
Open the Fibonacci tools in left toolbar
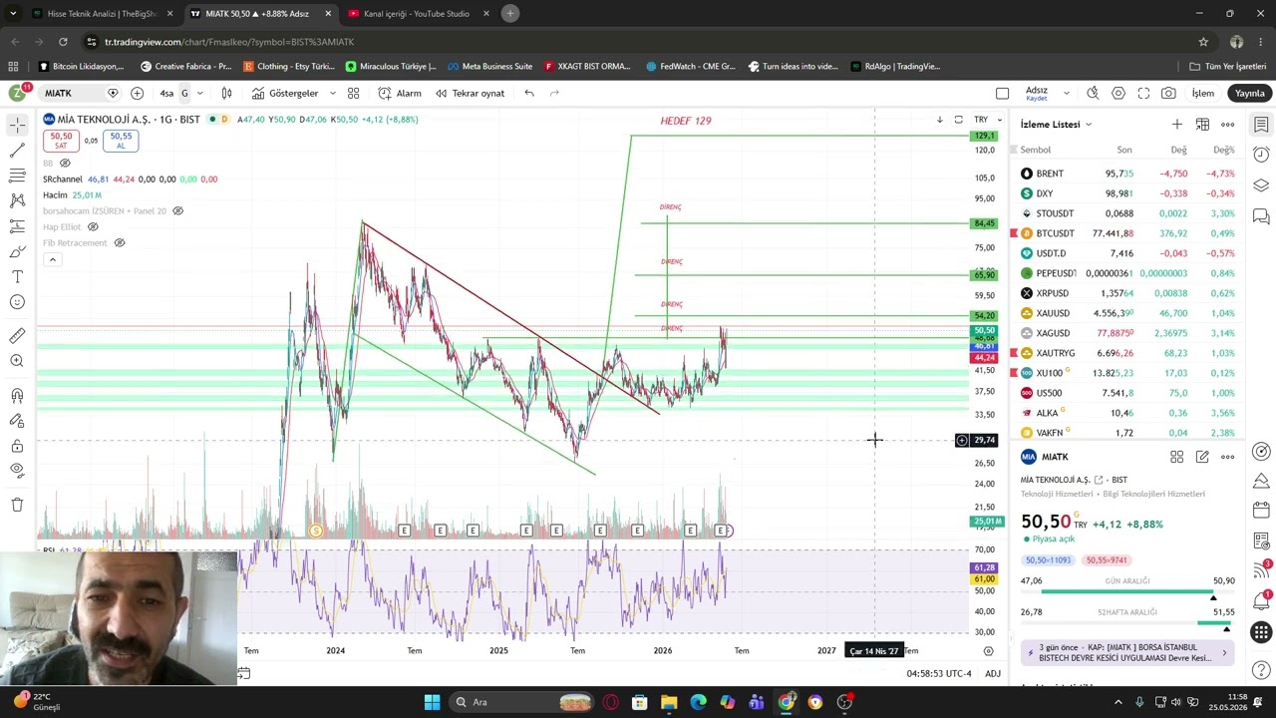tap(17, 176)
